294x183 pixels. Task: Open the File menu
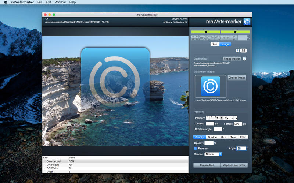coord(40,2)
